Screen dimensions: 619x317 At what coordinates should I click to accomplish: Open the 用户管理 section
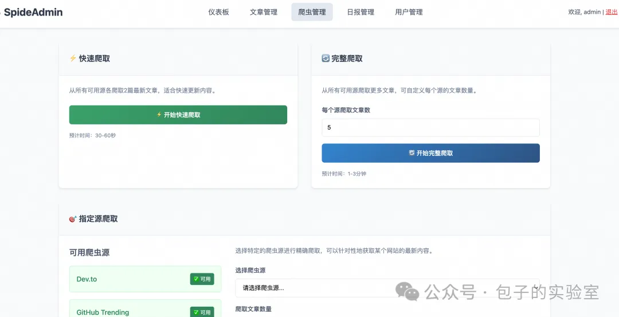(x=409, y=12)
